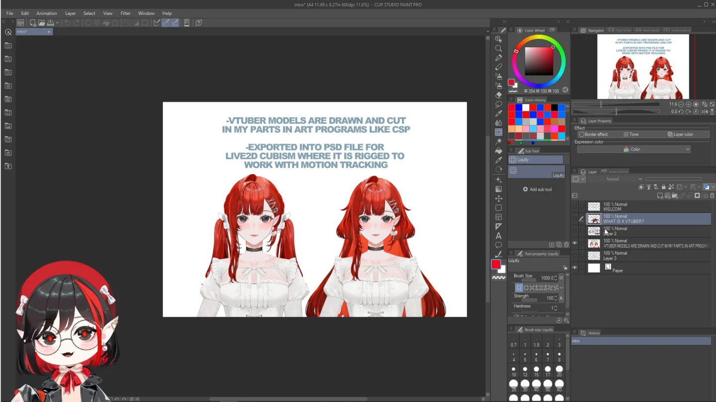This screenshot has width=716, height=402.
Task: Show the Layer 2 layer
Action: click(x=575, y=231)
